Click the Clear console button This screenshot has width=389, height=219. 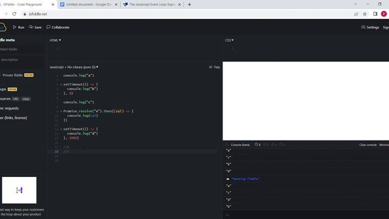tap(368, 145)
